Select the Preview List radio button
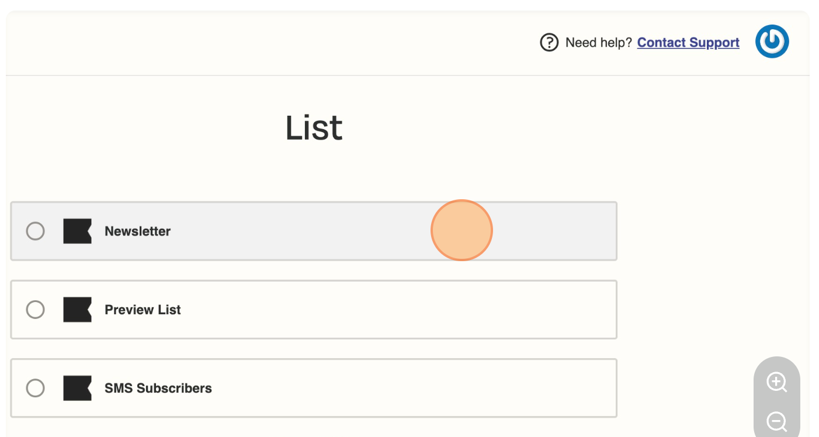This screenshot has height=437, width=819. pos(36,310)
